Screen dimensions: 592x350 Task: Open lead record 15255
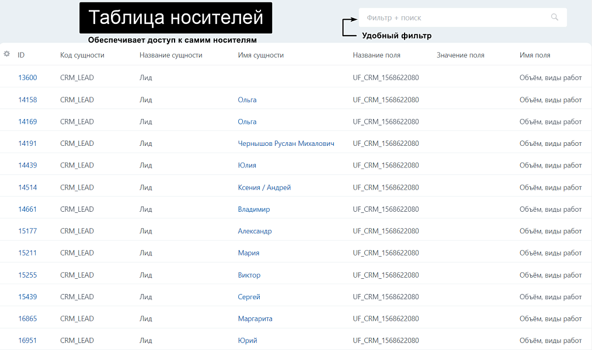coord(25,274)
